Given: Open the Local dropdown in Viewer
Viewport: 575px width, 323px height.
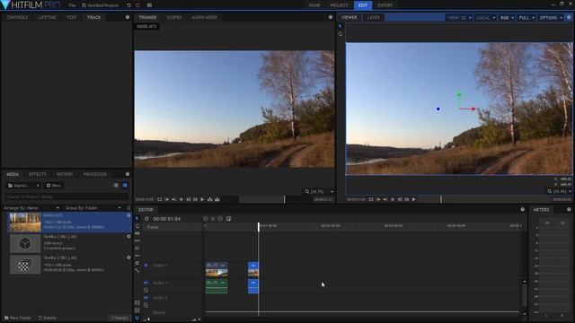Looking at the screenshot, I should [486, 18].
